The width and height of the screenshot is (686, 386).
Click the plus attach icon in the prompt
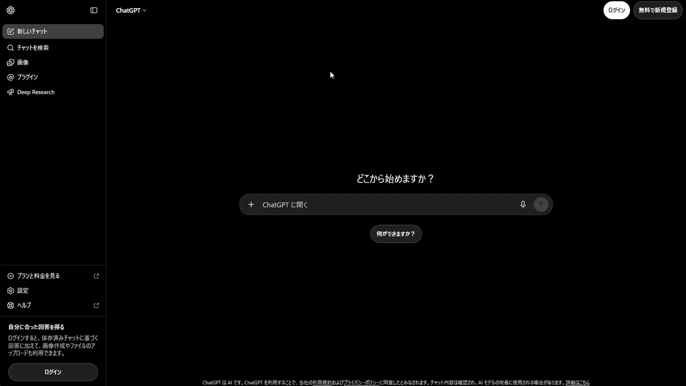pyautogui.click(x=251, y=204)
